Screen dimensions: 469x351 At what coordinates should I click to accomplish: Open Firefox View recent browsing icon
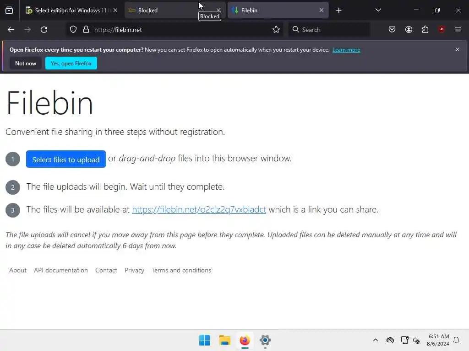coord(9,11)
